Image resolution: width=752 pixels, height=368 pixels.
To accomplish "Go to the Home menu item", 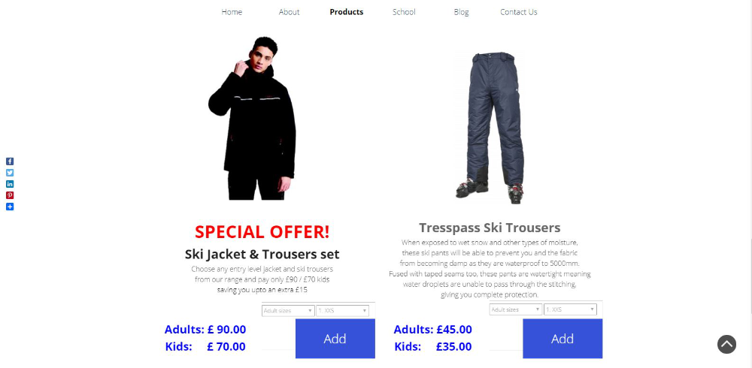I will tap(232, 12).
